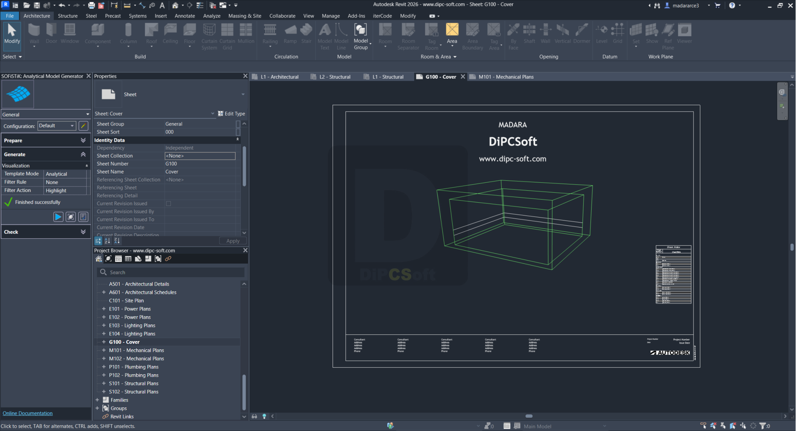
Task: Close the Project Browser panel
Action: click(245, 250)
